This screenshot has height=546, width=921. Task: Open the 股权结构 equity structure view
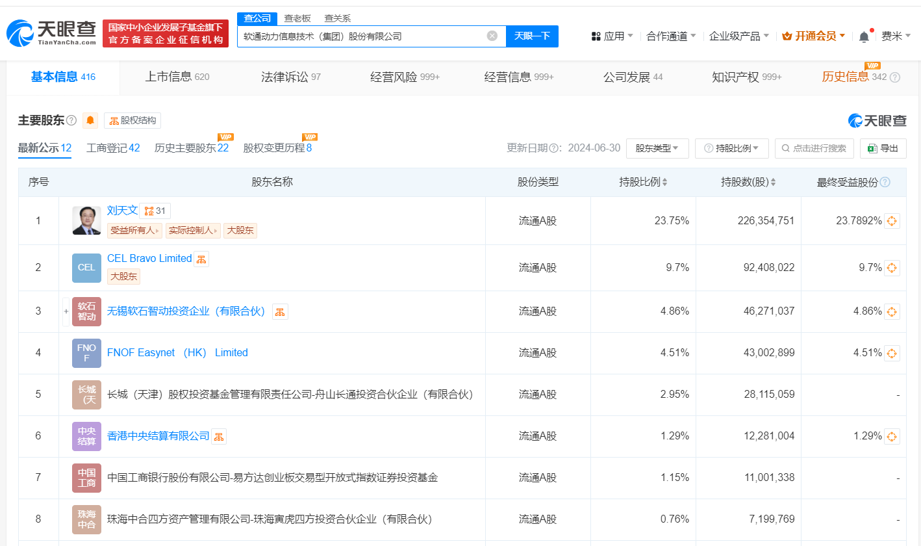click(x=132, y=120)
